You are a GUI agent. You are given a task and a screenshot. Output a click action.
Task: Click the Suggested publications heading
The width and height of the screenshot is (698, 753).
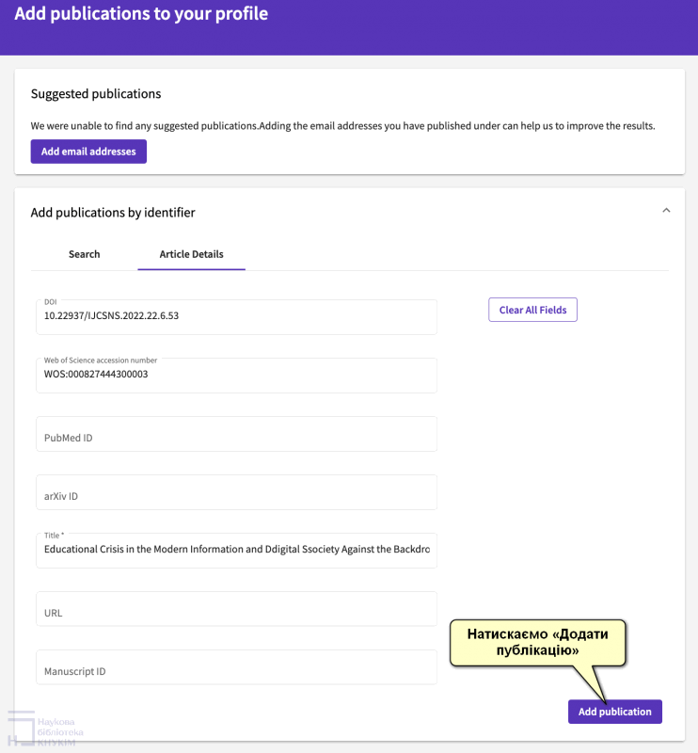96,94
